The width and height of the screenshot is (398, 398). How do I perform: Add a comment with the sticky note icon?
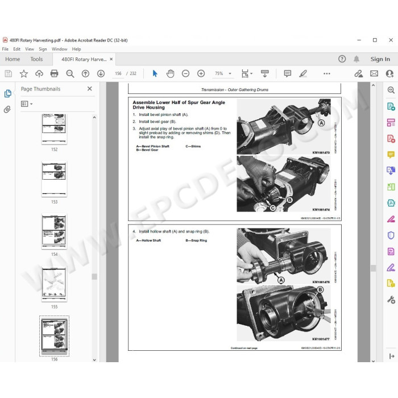click(288, 73)
